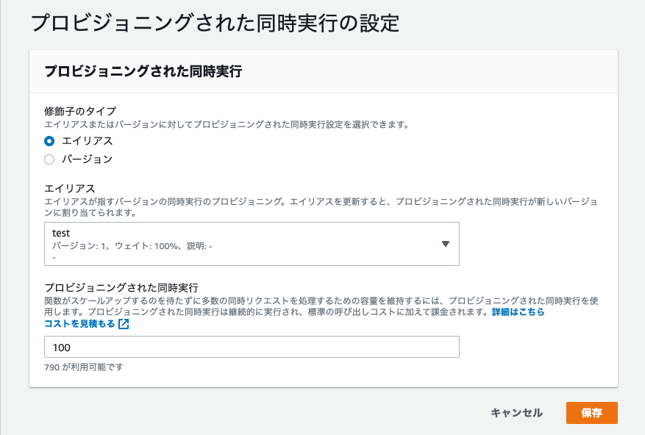Click the エイリアス section label above the dropdown
Image resolution: width=645 pixels, height=435 pixels.
coord(70,189)
